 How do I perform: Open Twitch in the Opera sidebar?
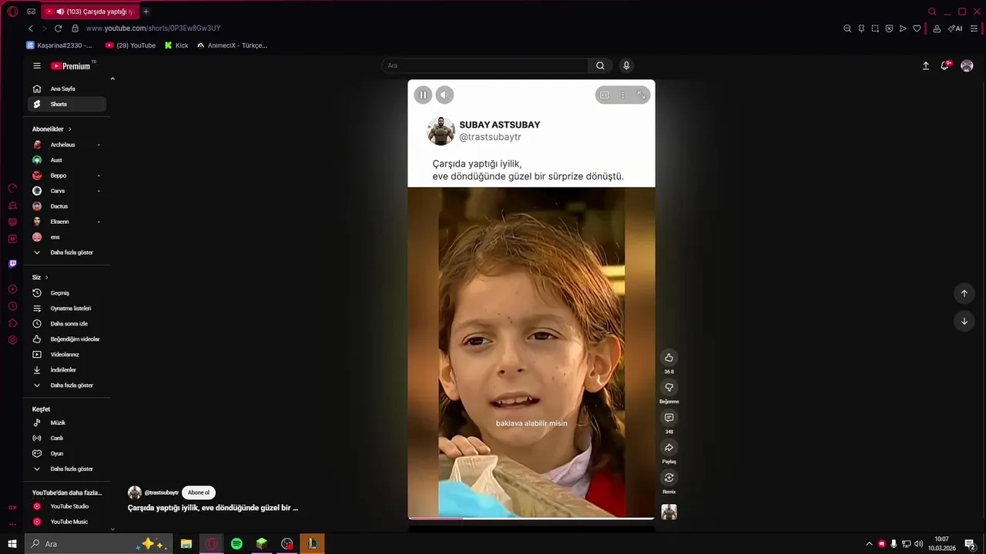12,264
